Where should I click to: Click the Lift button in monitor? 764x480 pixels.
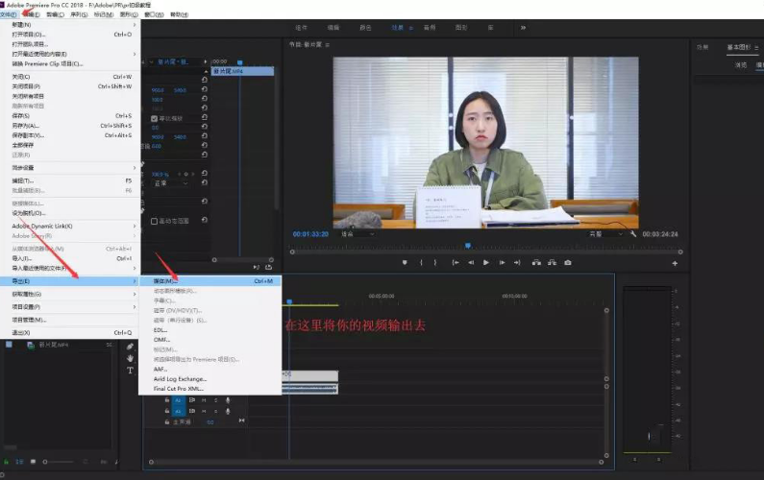536,262
